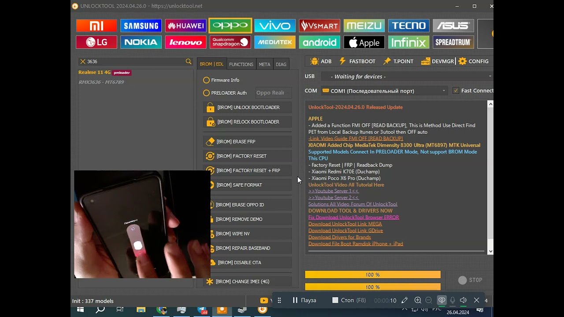Open the Oppo Realme auth dropdown
The image size is (564, 317).
pyautogui.click(x=273, y=93)
